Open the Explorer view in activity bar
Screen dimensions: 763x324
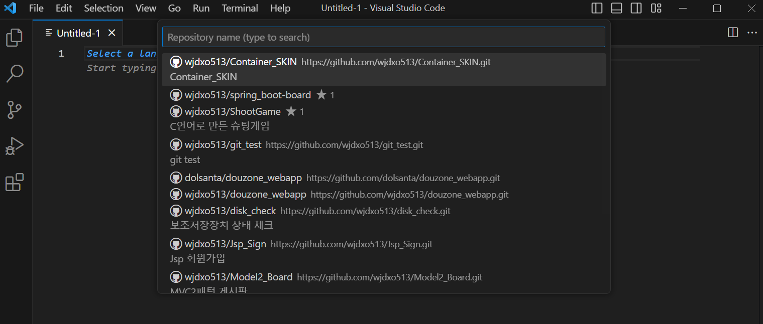(x=14, y=38)
